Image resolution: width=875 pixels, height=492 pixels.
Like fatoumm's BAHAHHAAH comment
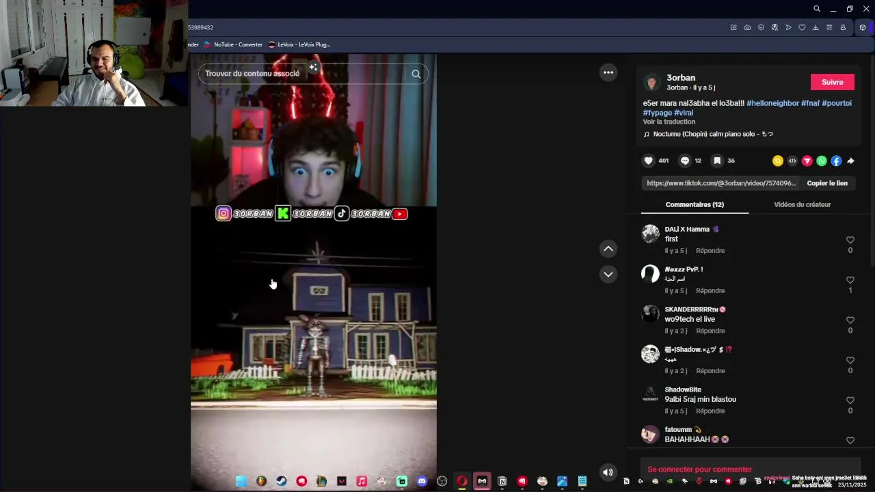[850, 440]
